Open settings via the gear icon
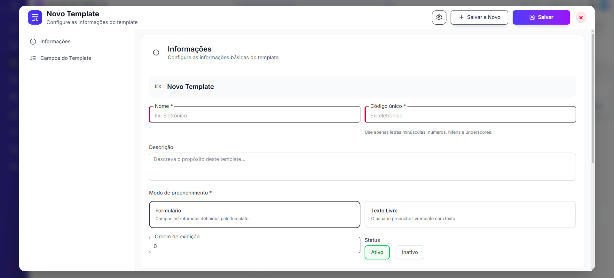 click(439, 17)
